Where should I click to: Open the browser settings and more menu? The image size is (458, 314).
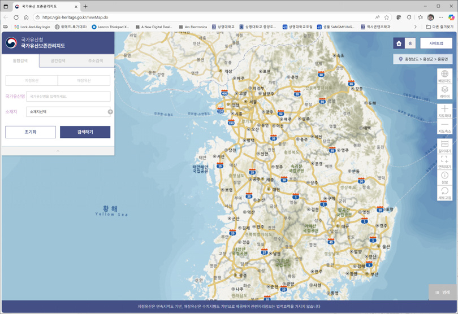tap(441, 17)
